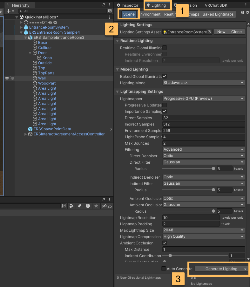This screenshot has width=250, height=287.
Task: Click the object picker for Lighting Settings Asset
Action: click(209, 32)
